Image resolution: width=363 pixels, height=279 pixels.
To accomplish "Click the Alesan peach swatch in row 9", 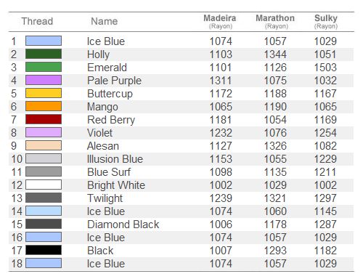I will tap(44, 145).
